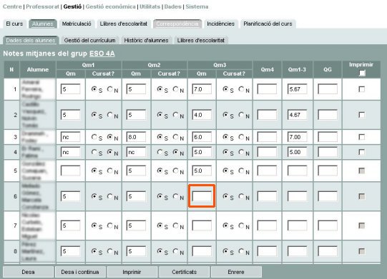The width and height of the screenshot is (387, 279).
Task: Select Qm3 Cursat N for student 5
Action: [241, 171]
